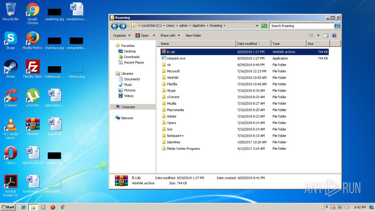
Task: Click the search magnifier icon
Action: [337, 26]
